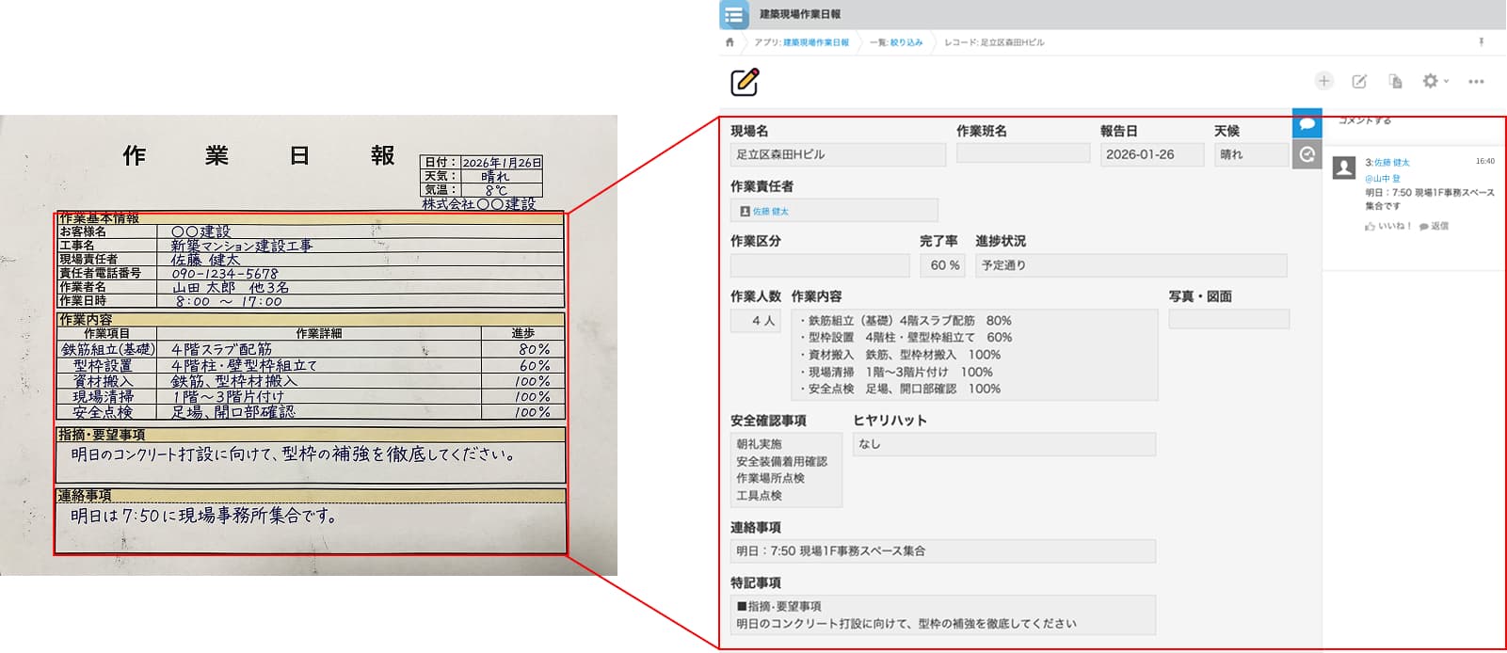Viewport: 1507px width, 653px height.
Task: Open the 絞り込み list breadcrumb link
Action: pos(906,42)
